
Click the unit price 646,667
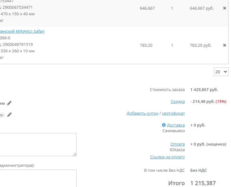click(x=147, y=8)
